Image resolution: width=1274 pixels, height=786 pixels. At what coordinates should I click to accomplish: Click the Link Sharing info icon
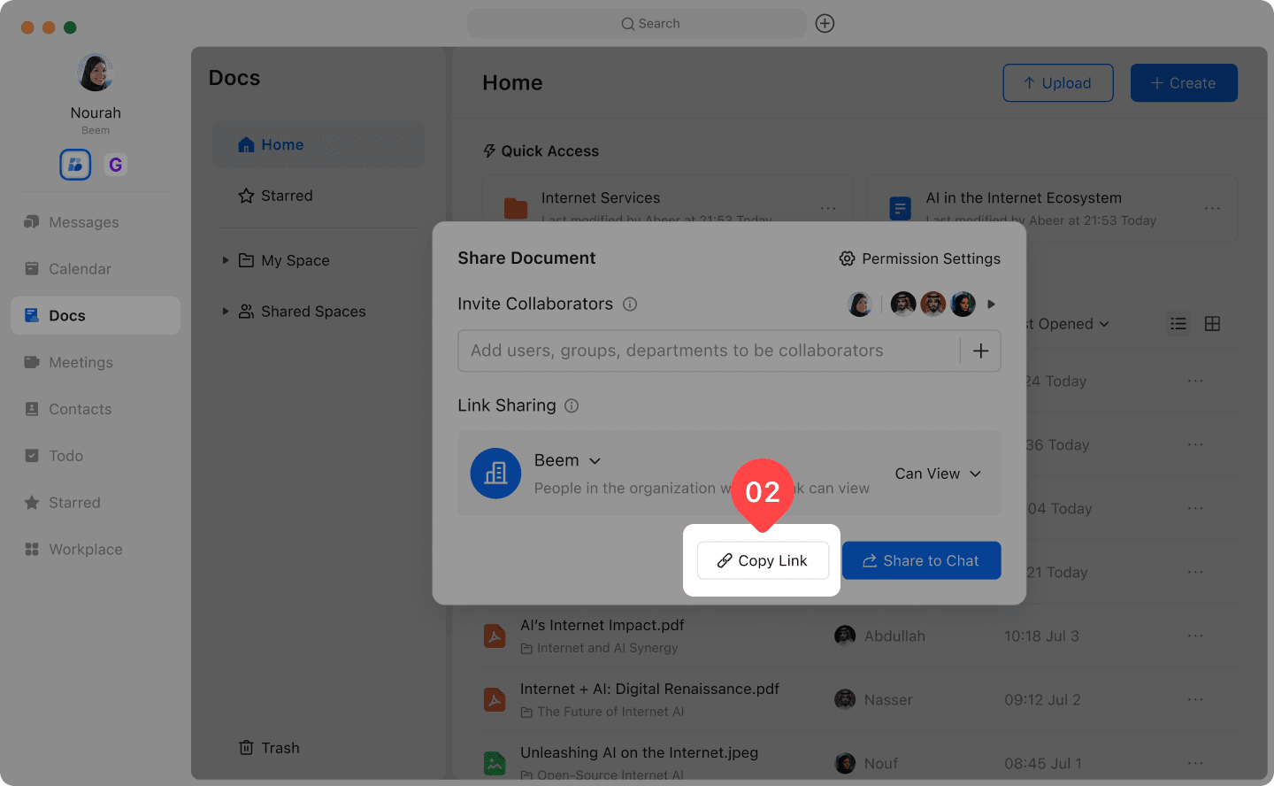coord(572,406)
